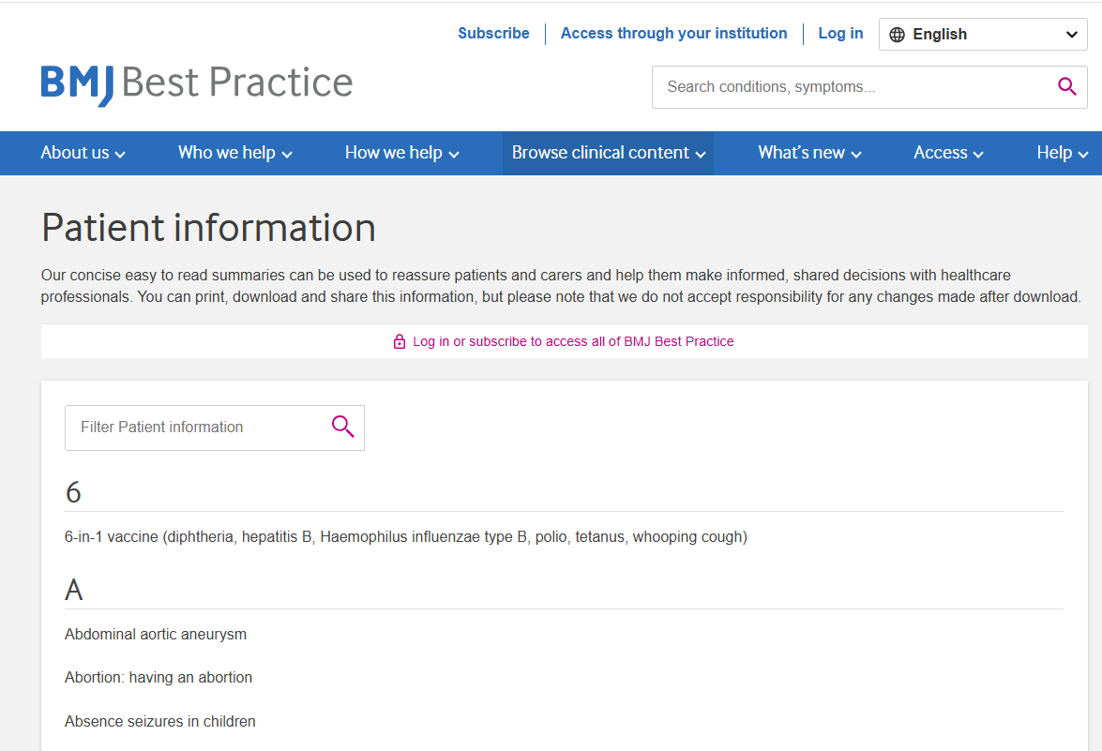
Task: Click Access through your institution
Action: (673, 33)
